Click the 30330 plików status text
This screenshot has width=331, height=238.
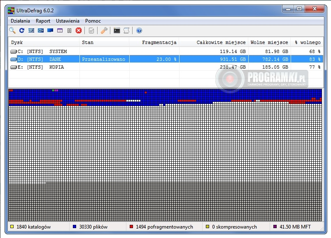tap(93, 227)
